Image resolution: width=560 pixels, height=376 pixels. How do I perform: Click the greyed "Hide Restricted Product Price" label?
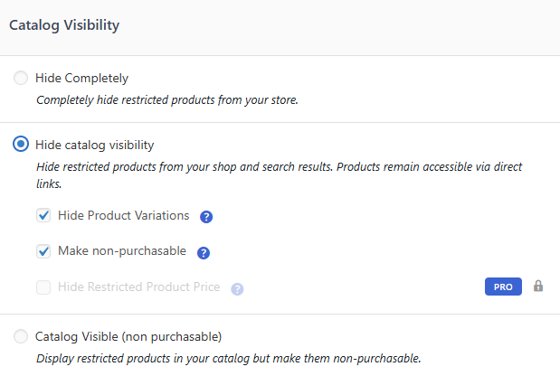(x=138, y=287)
